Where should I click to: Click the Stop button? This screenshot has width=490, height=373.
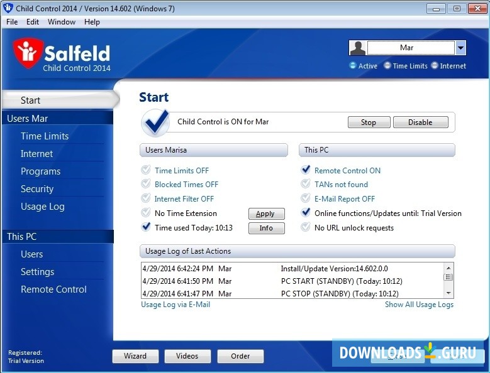[369, 122]
